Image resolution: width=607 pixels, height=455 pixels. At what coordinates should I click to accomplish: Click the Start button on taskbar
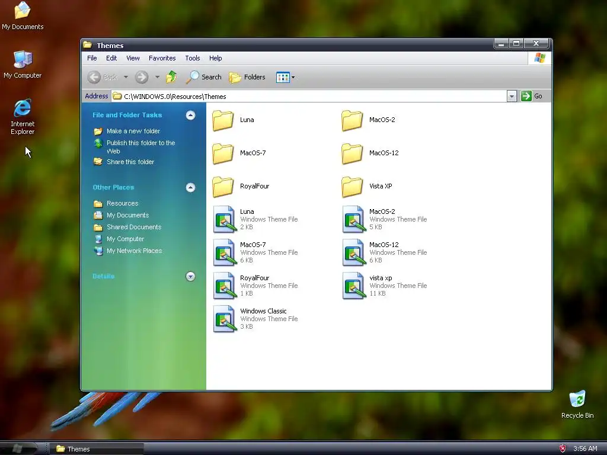click(18, 448)
